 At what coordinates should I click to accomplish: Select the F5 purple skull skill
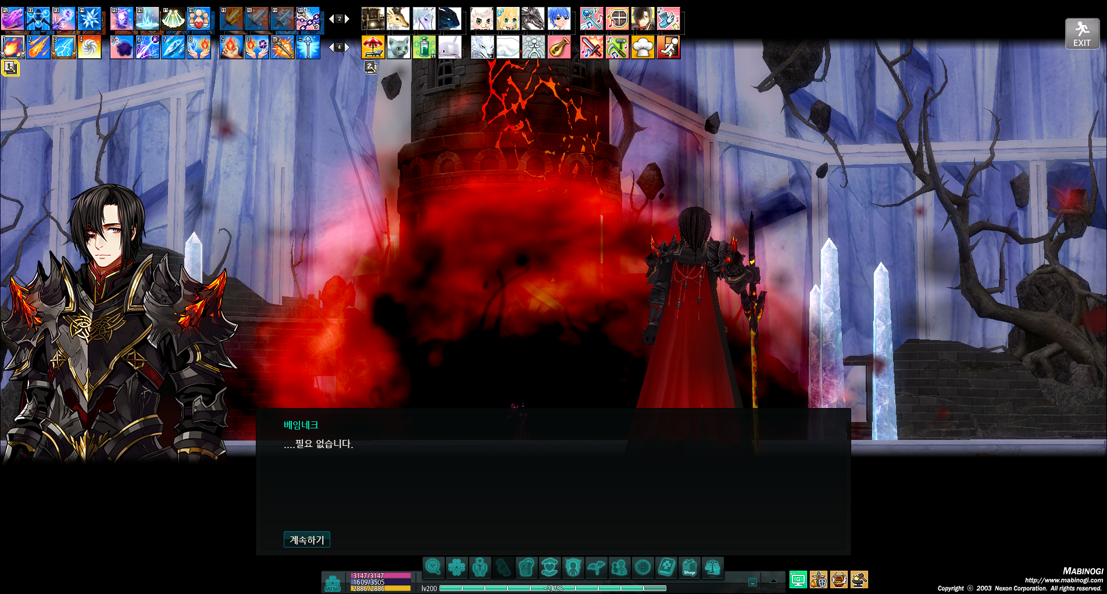[122, 19]
